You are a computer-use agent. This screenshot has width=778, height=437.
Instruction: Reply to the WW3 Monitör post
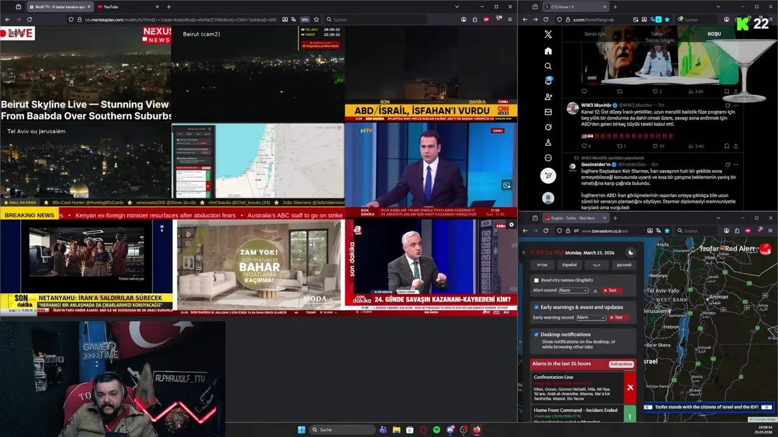point(584,146)
